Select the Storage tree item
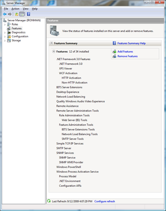This screenshot has width=166, height=211. pos(16,40)
